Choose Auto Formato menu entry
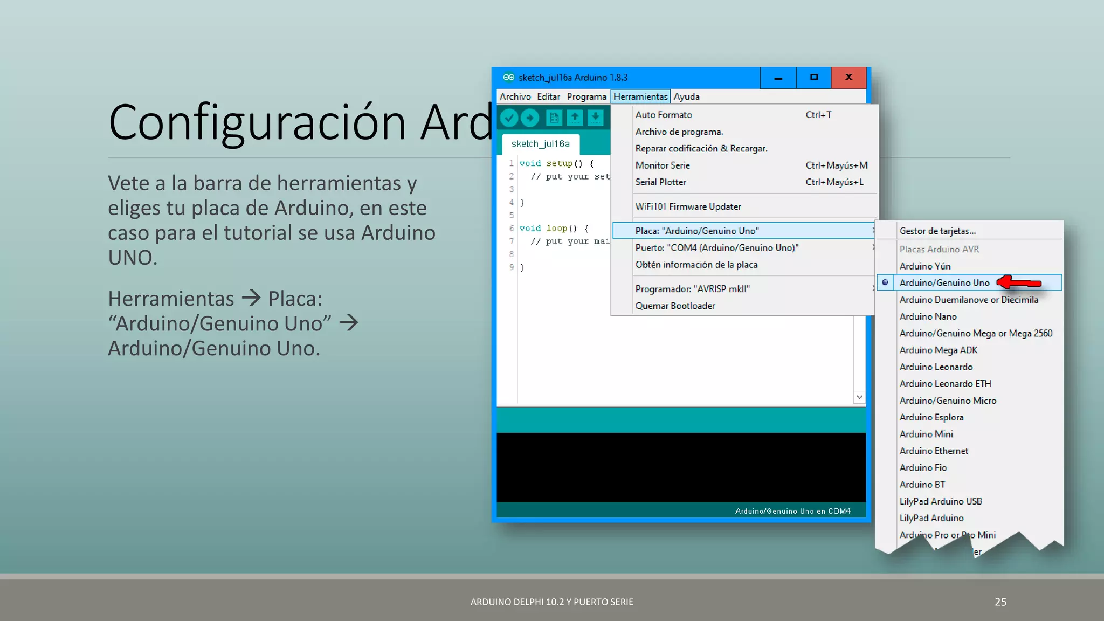 click(x=744, y=115)
